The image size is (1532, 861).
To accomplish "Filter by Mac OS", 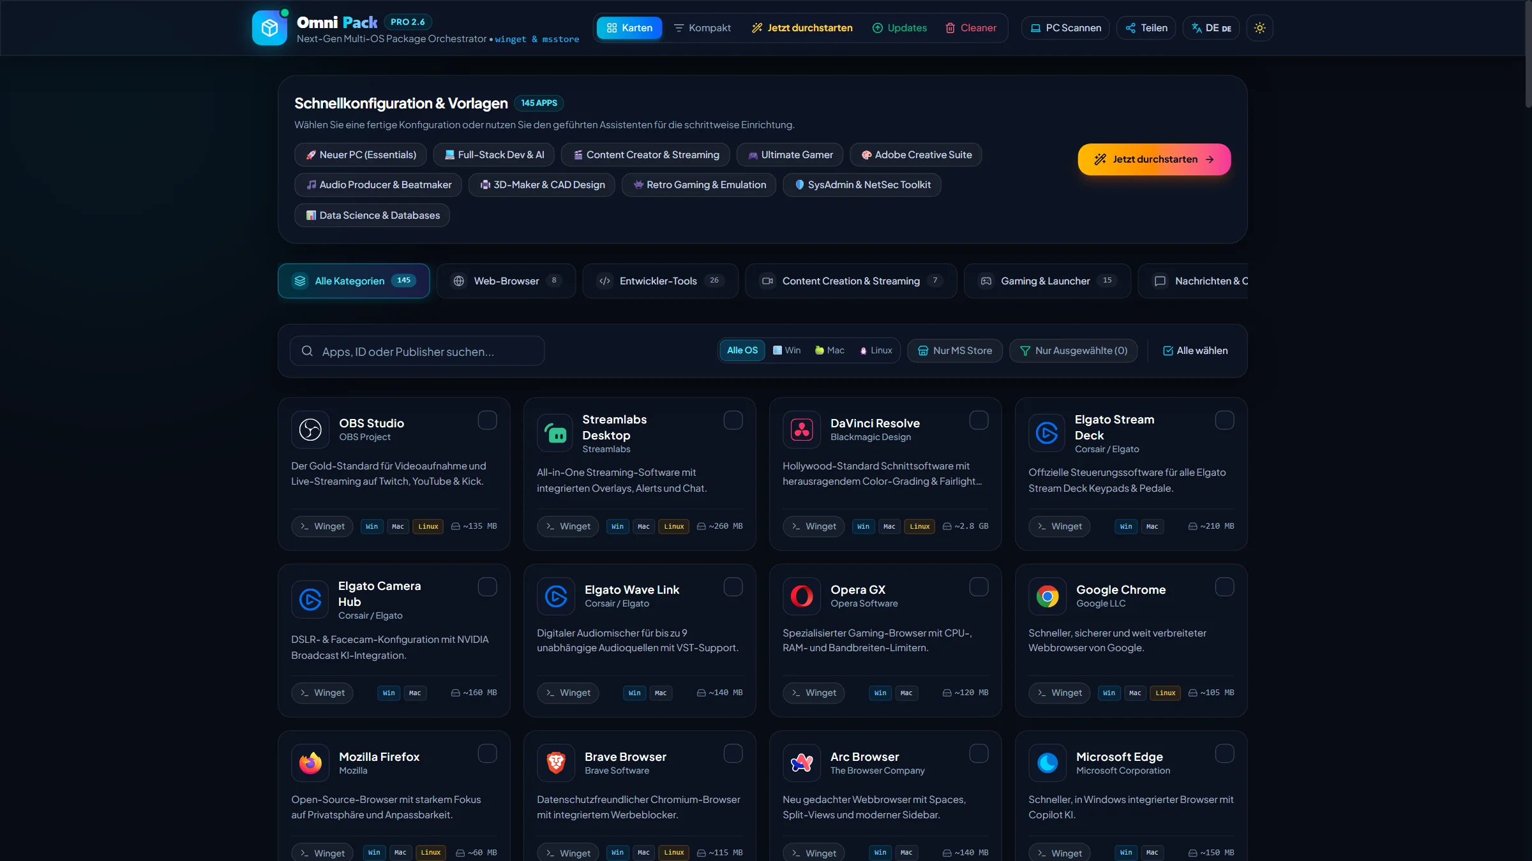I will [829, 350].
